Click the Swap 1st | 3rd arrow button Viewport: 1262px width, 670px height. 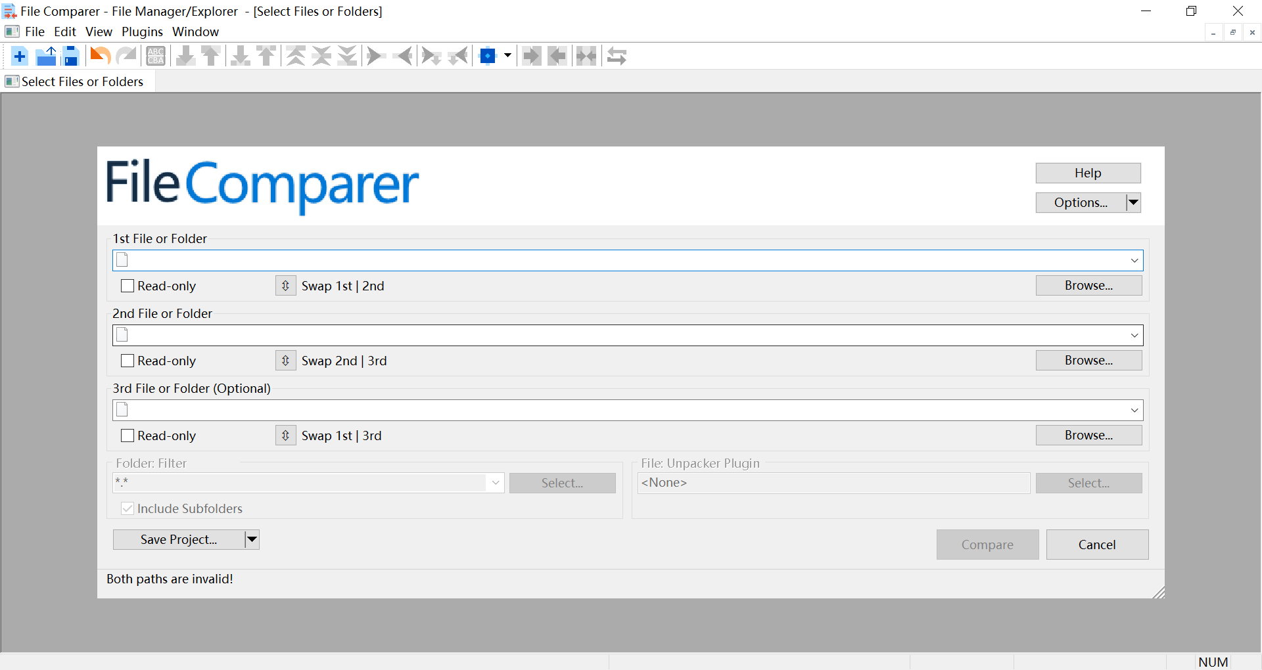[285, 435]
